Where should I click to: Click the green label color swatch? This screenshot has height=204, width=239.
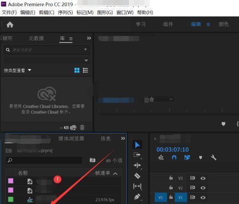(x=11, y=199)
